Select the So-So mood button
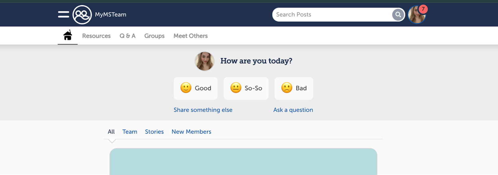Screen dimensions: 498x175 tap(246, 88)
